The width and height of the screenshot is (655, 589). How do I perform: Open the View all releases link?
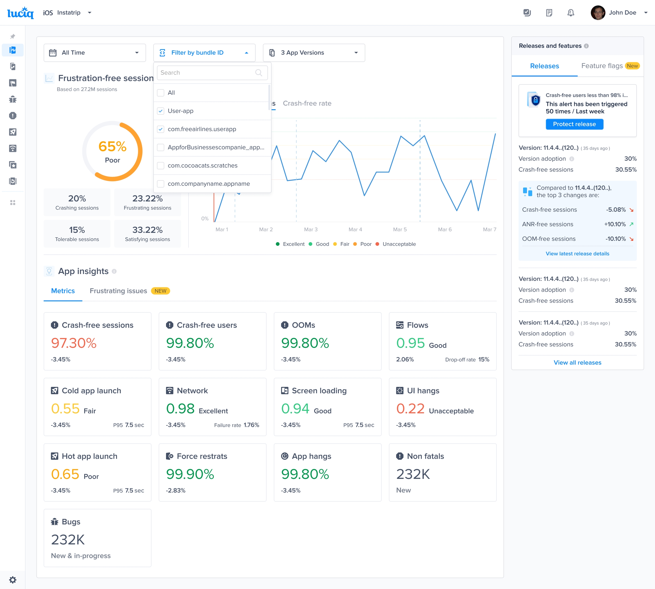pyautogui.click(x=577, y=363)
